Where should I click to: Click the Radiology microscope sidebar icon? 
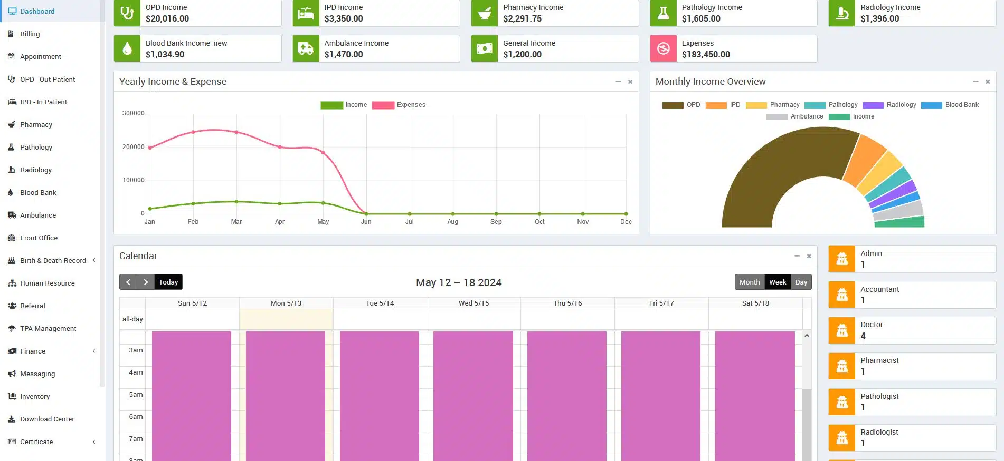[11, 170]
